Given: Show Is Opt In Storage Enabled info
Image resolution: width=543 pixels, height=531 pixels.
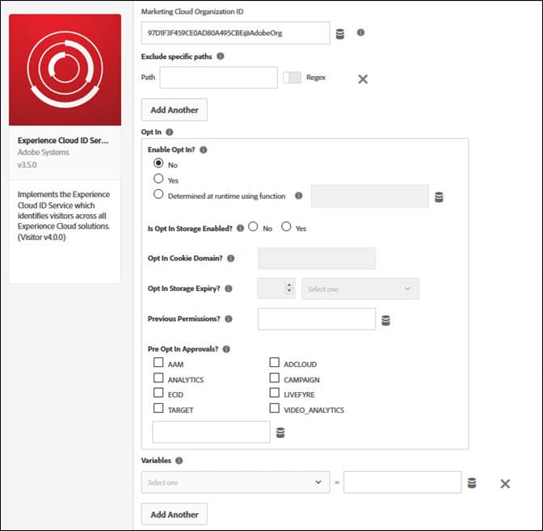Looking at the screenshot, I should [240, 228].
